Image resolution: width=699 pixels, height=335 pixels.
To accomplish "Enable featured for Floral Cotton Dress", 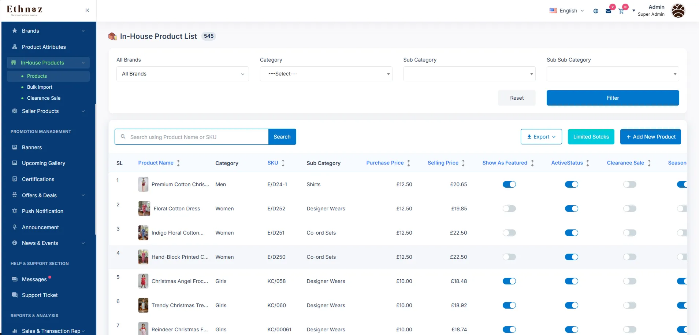I will 509,209.
